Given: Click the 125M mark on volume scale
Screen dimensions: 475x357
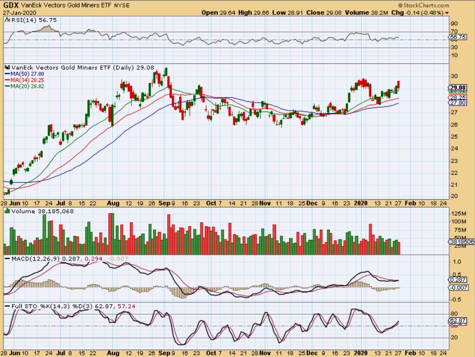Looking at the screenshot, I should pos(458,214).
